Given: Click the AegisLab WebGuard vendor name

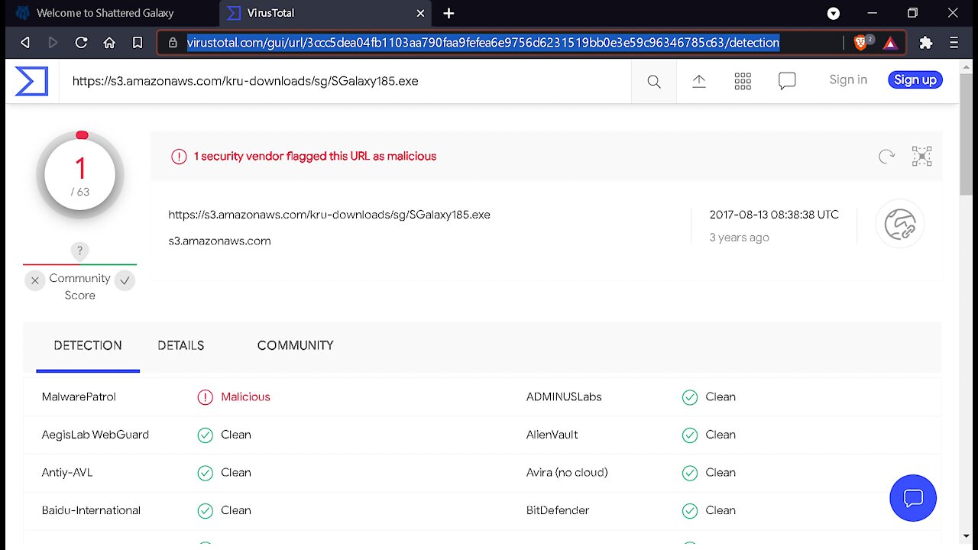Looking at the screenshot, I should [x=96, y=435].
